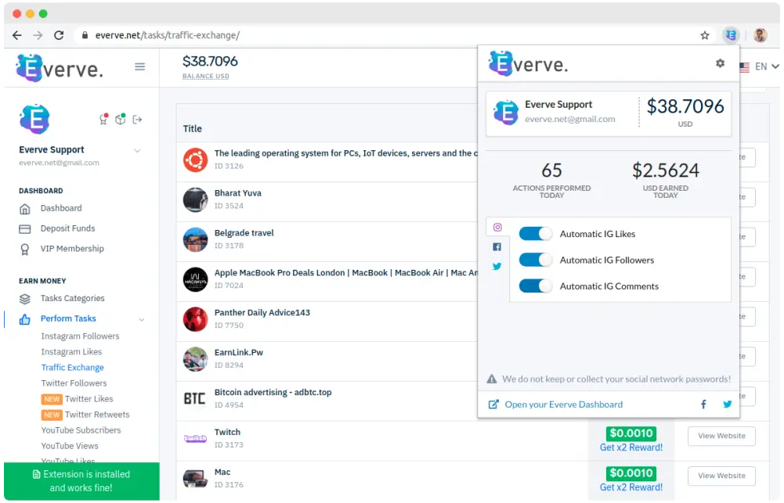Open the EN language dropdown
The height and width of the screenshot is (503, 784).
pos(760,66)
